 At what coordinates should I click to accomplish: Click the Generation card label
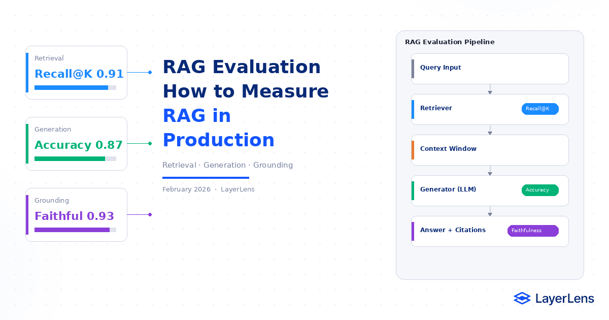tap(53, 130)
